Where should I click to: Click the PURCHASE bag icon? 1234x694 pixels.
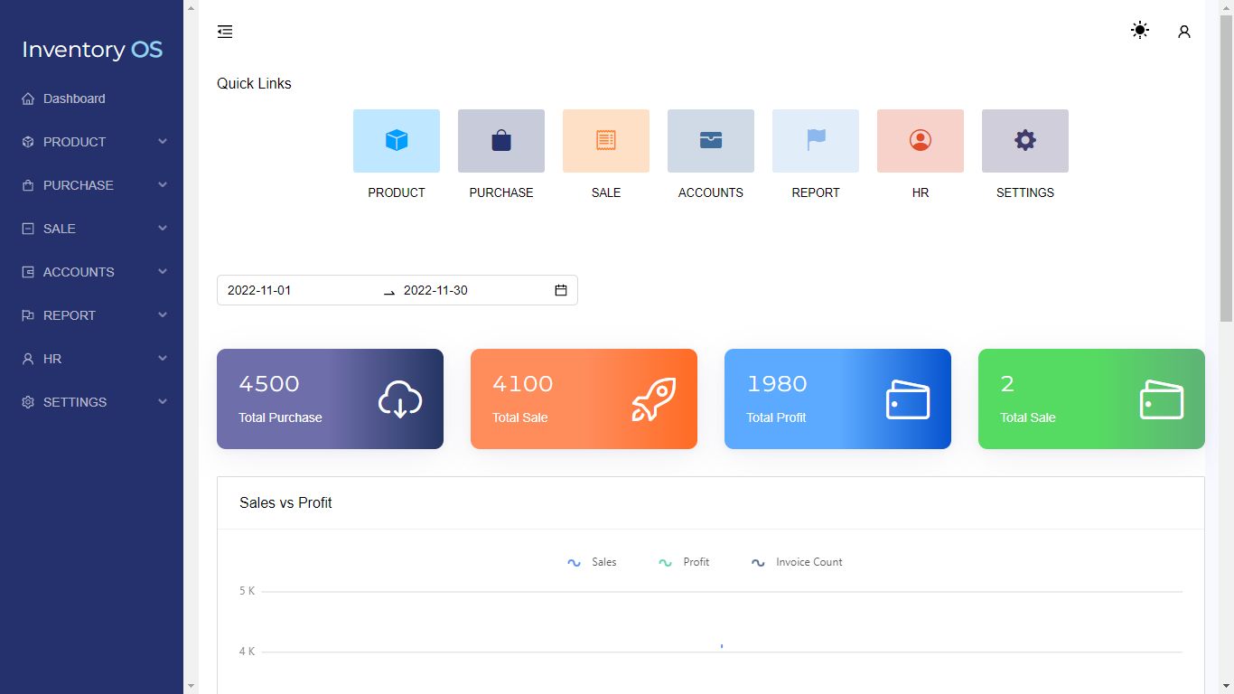(500, 141)
